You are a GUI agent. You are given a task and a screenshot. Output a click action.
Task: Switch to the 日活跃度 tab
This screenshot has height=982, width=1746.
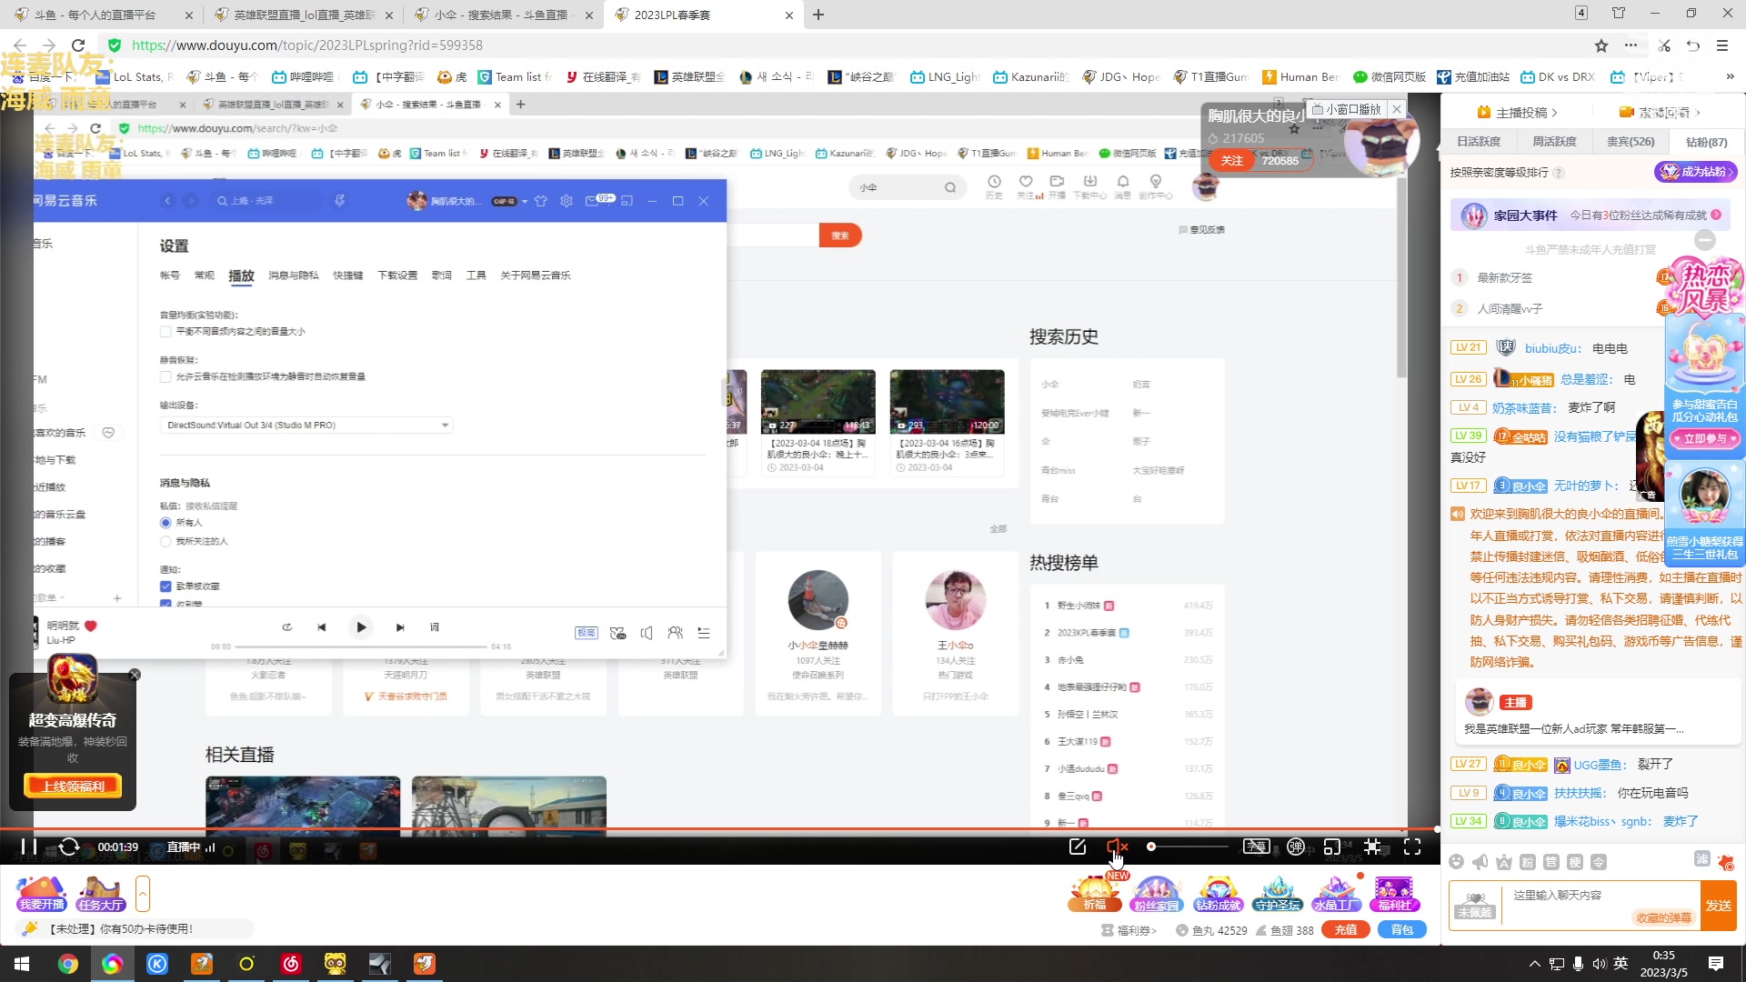(x=1479, y=142)
